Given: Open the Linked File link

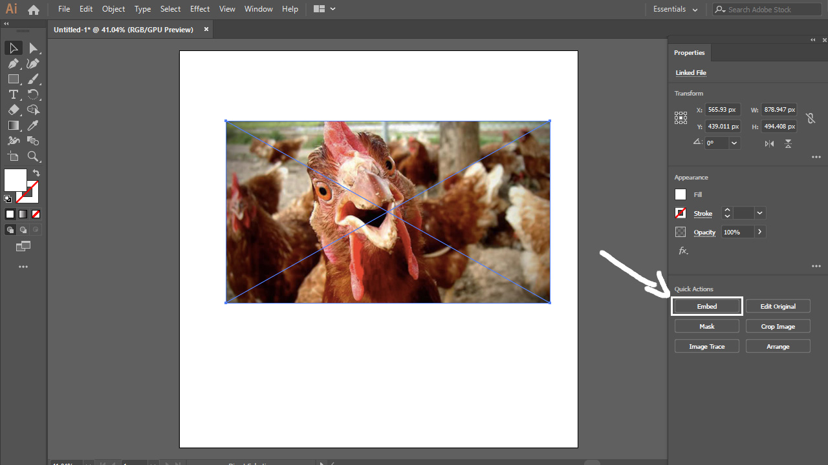Looking at the screenshot, I should (x=691, y=73).
